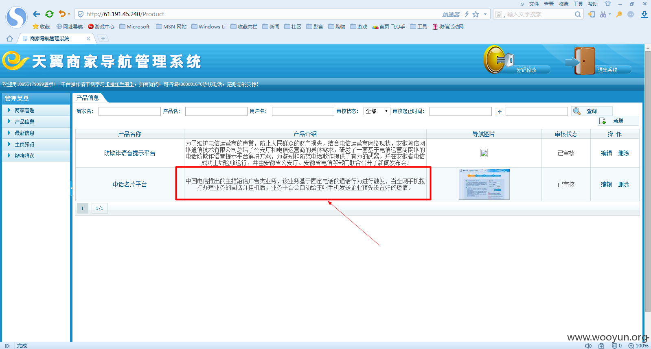Screen dimensions: 651x349
Task: Click the key password manager icon in toolbar
Action: (x=619, y=14)
